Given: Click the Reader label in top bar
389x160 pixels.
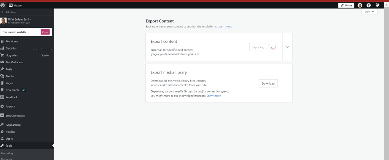Looking at the screenshot, I should tap(18, 5).
